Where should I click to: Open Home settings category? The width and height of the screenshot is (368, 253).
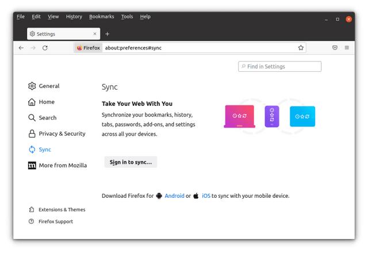tap(41, 102)
